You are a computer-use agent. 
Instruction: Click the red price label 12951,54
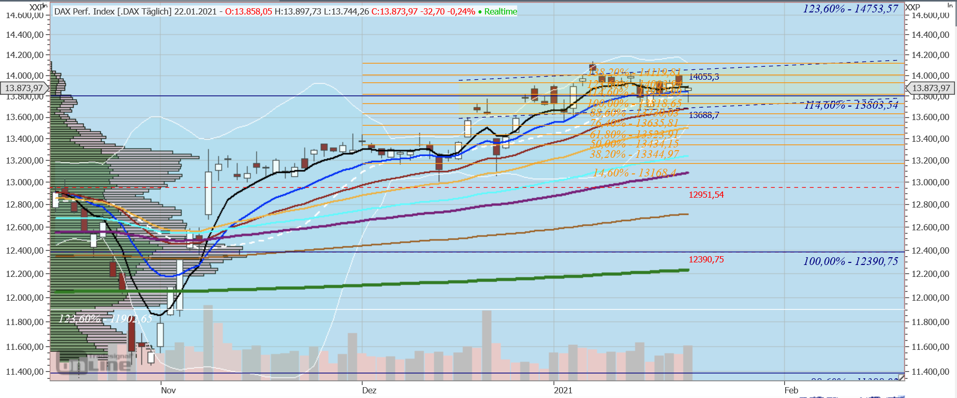pyautogui.click(x=706, y=195)
